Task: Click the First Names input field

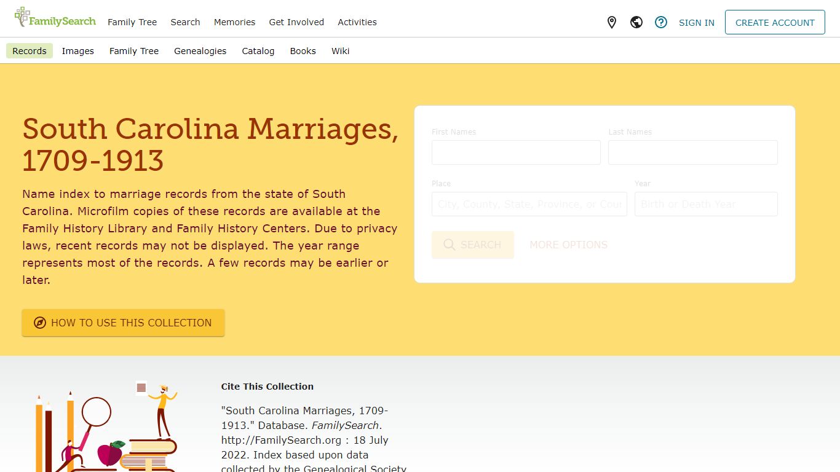Action: click(x=516, y=152)
